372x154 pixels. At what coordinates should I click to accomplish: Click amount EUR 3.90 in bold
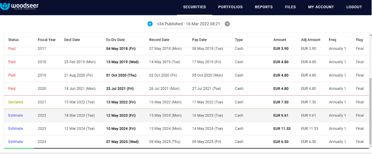click(281, 49)
